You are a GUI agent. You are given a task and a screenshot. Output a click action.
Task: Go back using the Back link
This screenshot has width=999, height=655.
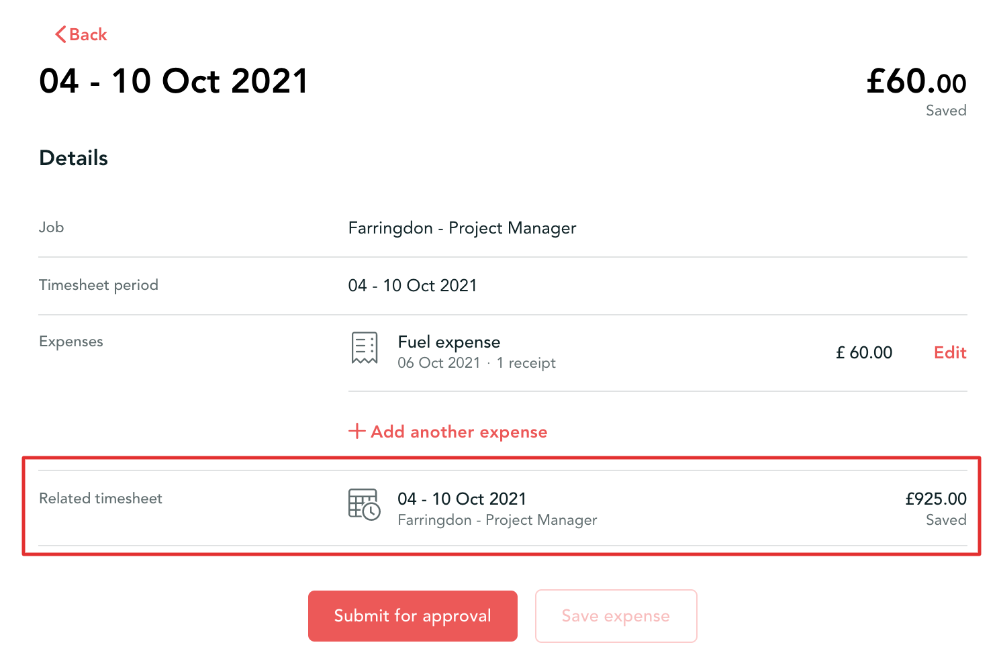pos(81,34)
